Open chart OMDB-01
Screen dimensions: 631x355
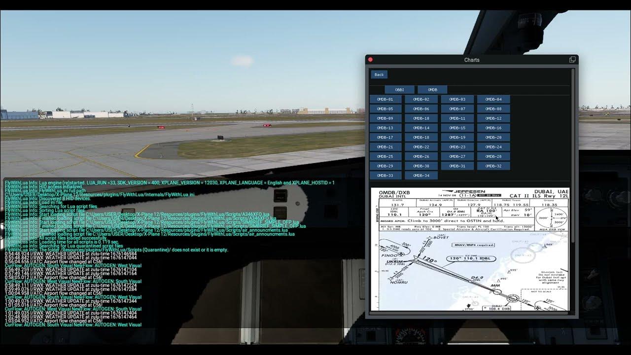click(385, 99)
